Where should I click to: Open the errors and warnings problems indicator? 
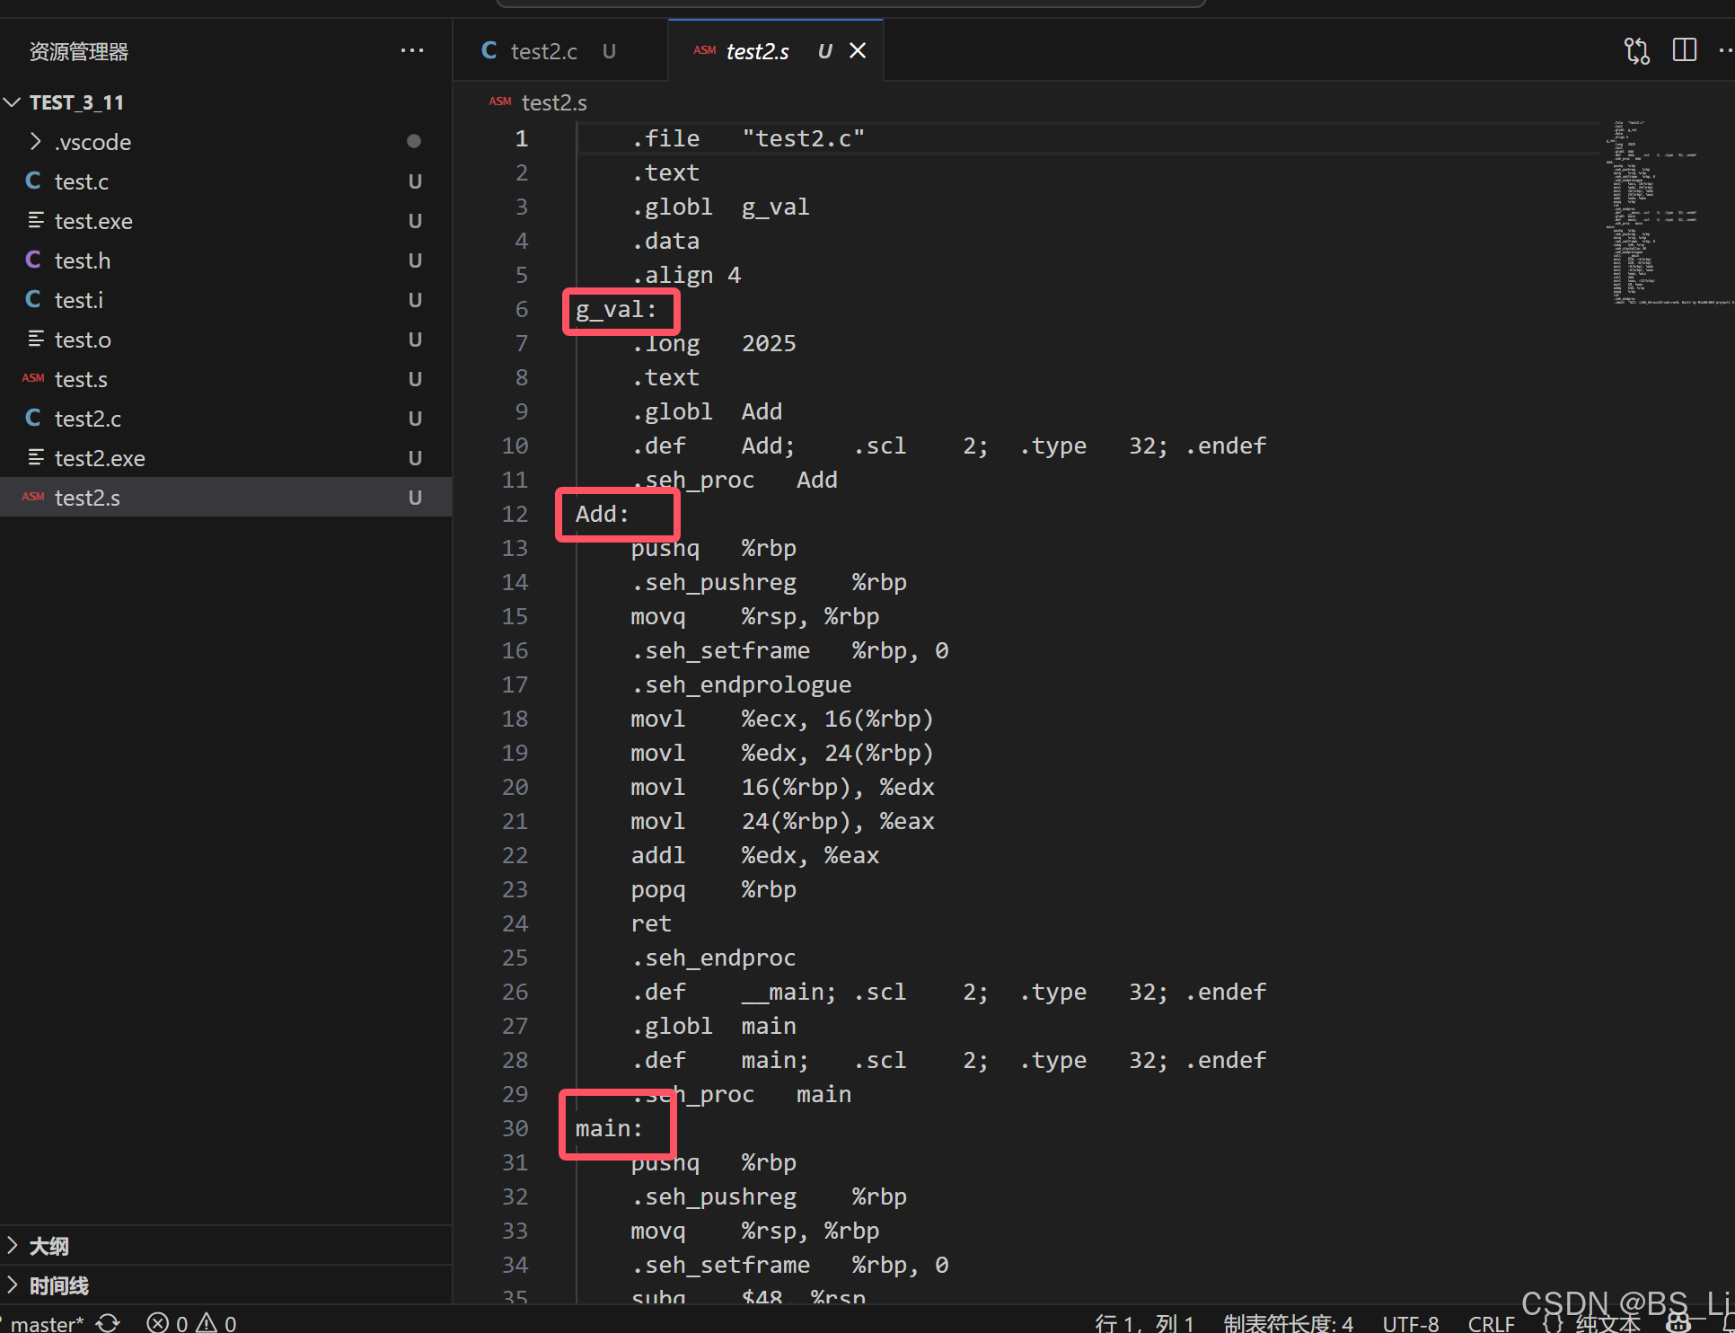[191, 1322]
